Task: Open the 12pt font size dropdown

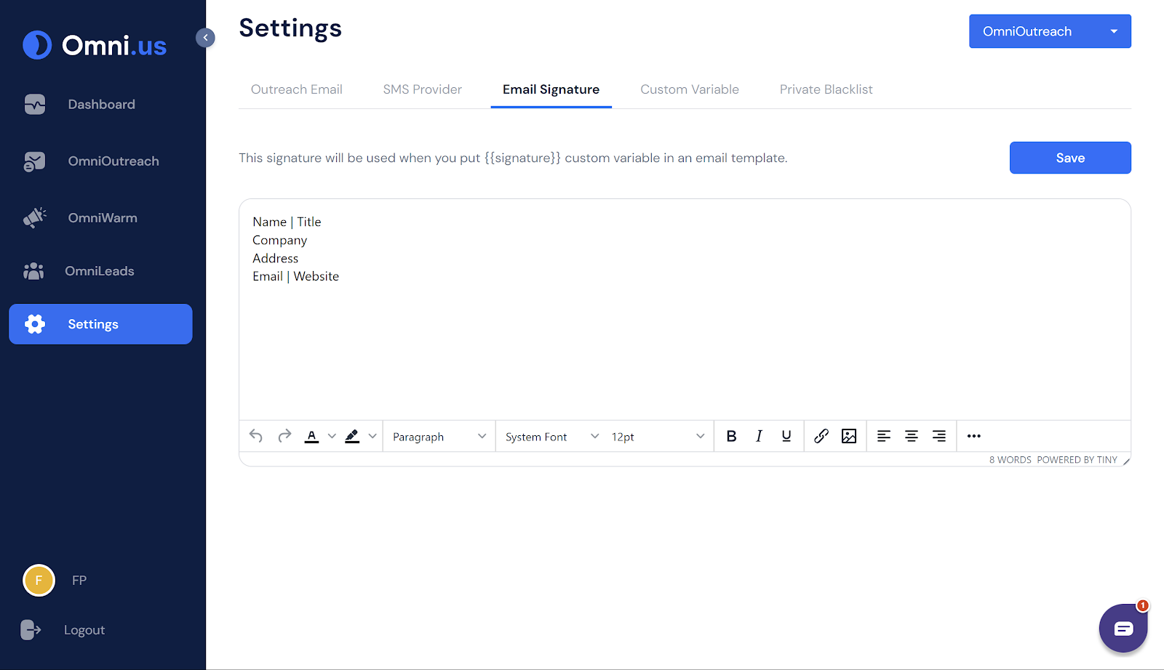Action: 658,437
